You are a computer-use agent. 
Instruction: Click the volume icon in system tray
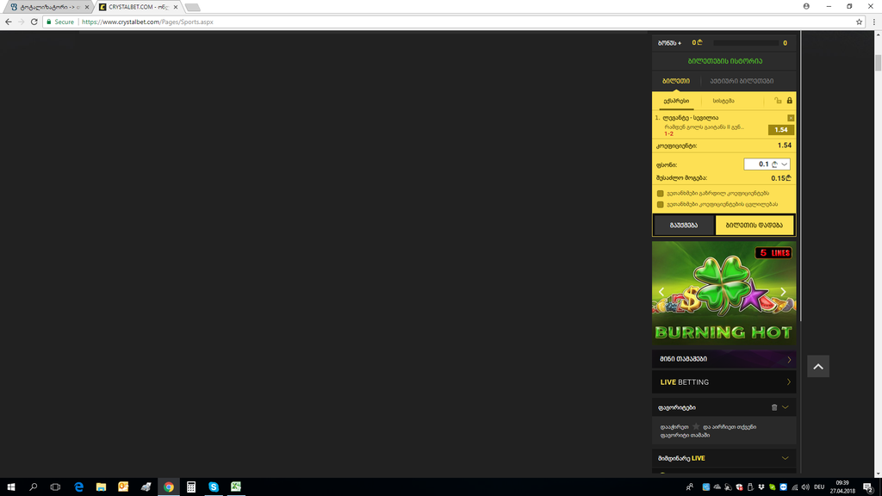805,487
